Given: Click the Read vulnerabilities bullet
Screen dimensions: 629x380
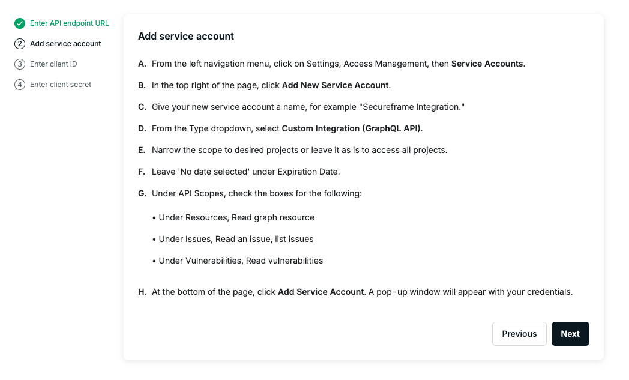Looking at the screenshot, I should (x=238, y=261).
